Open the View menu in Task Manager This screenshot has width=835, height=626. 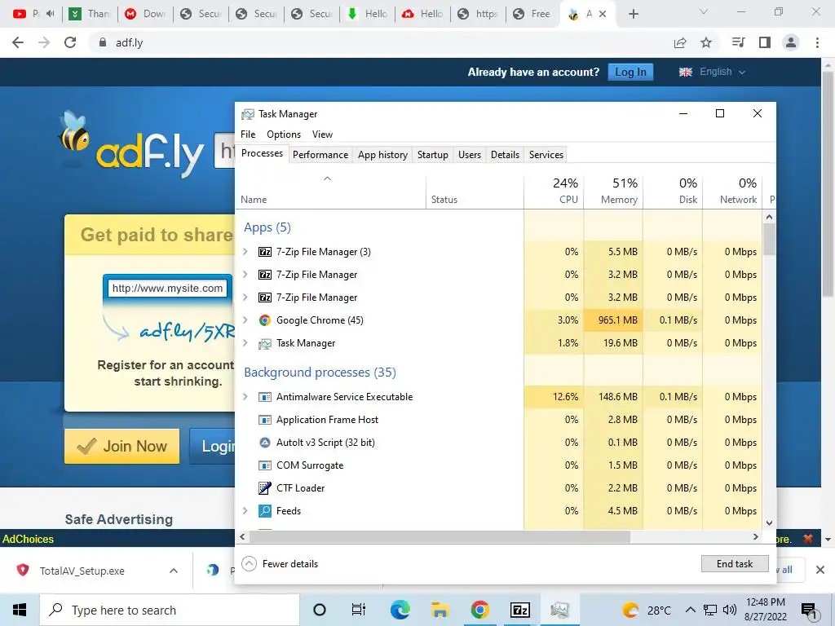point(322,134)
